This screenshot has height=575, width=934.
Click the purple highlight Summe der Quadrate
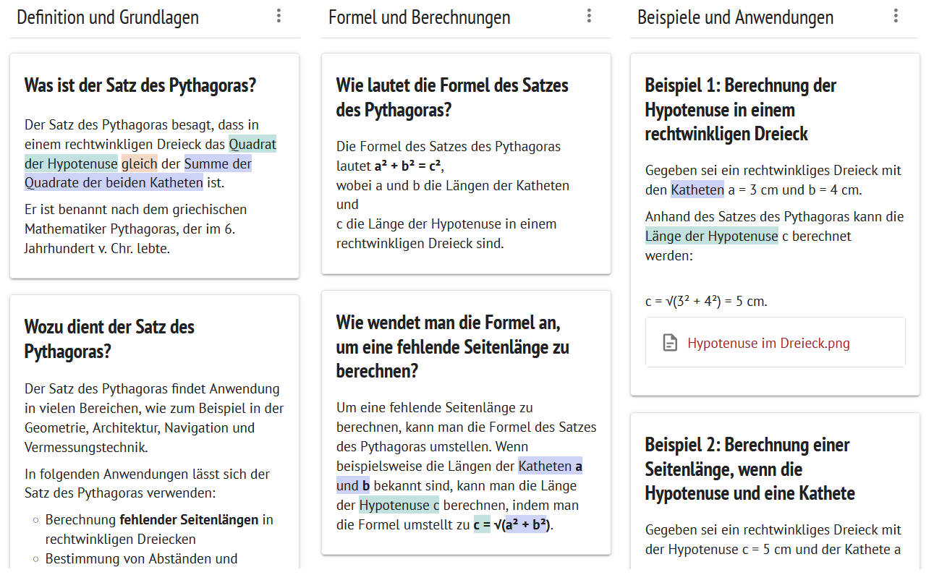(x=138, y=173)
